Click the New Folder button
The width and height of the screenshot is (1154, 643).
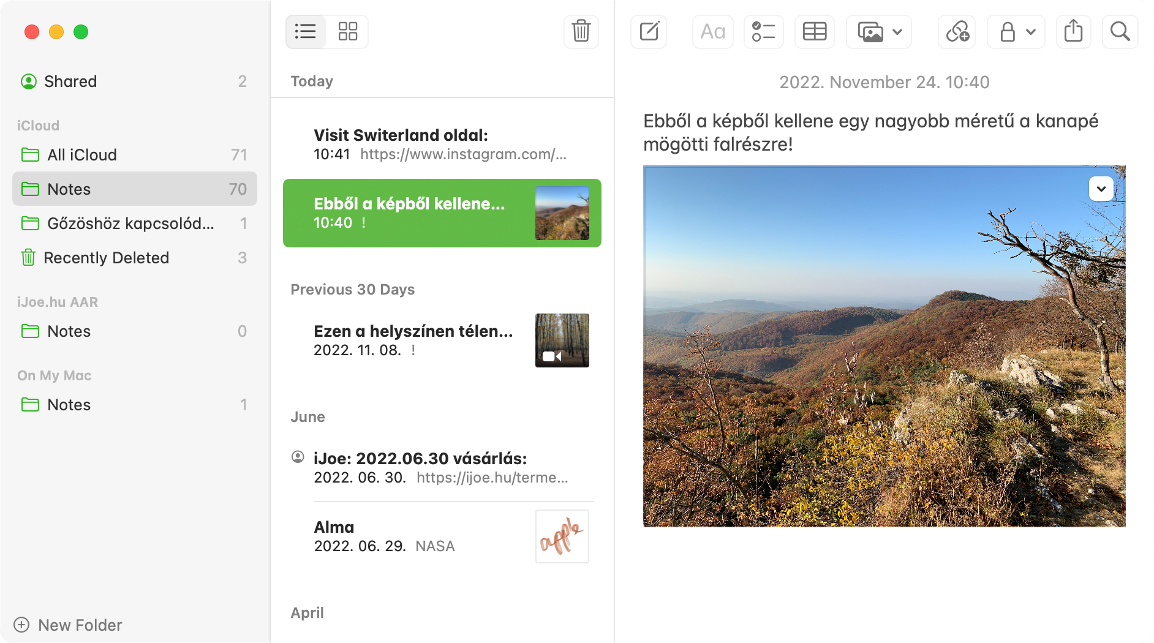coord(68,625)
